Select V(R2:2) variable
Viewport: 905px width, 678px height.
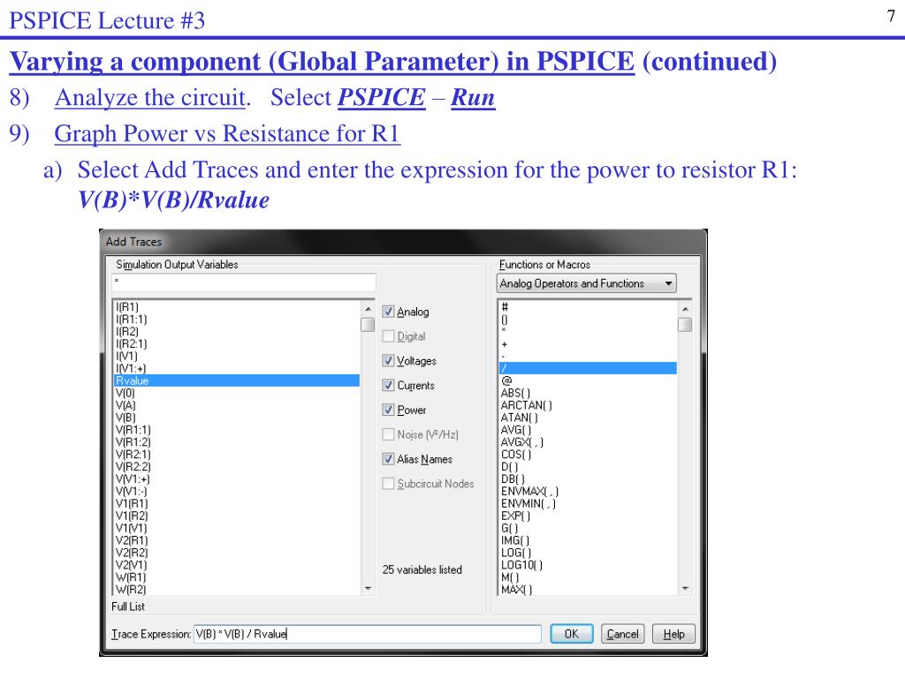pyautogui.click(x=133, y=467)
